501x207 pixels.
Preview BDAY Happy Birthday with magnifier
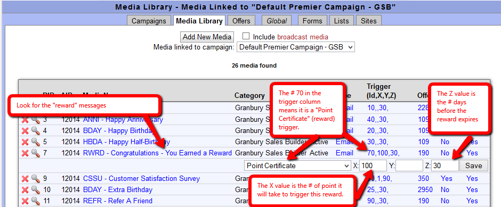click(x=35, y=131)
